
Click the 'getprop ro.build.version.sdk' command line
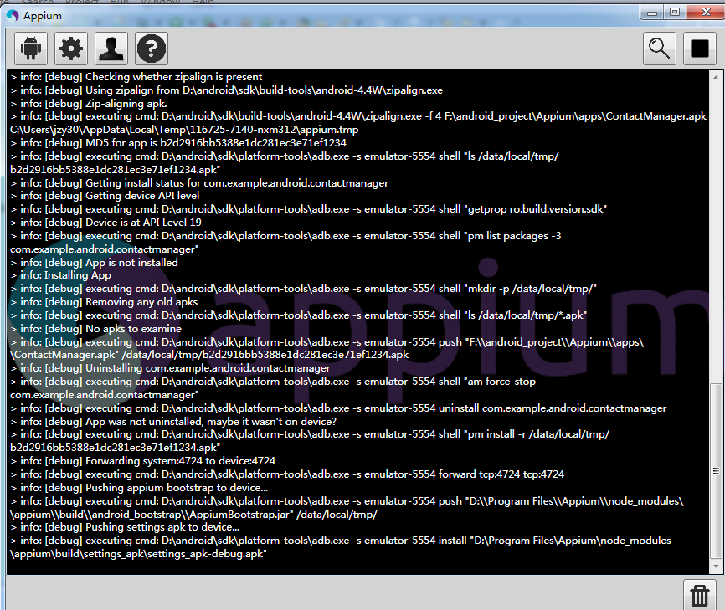308,209
